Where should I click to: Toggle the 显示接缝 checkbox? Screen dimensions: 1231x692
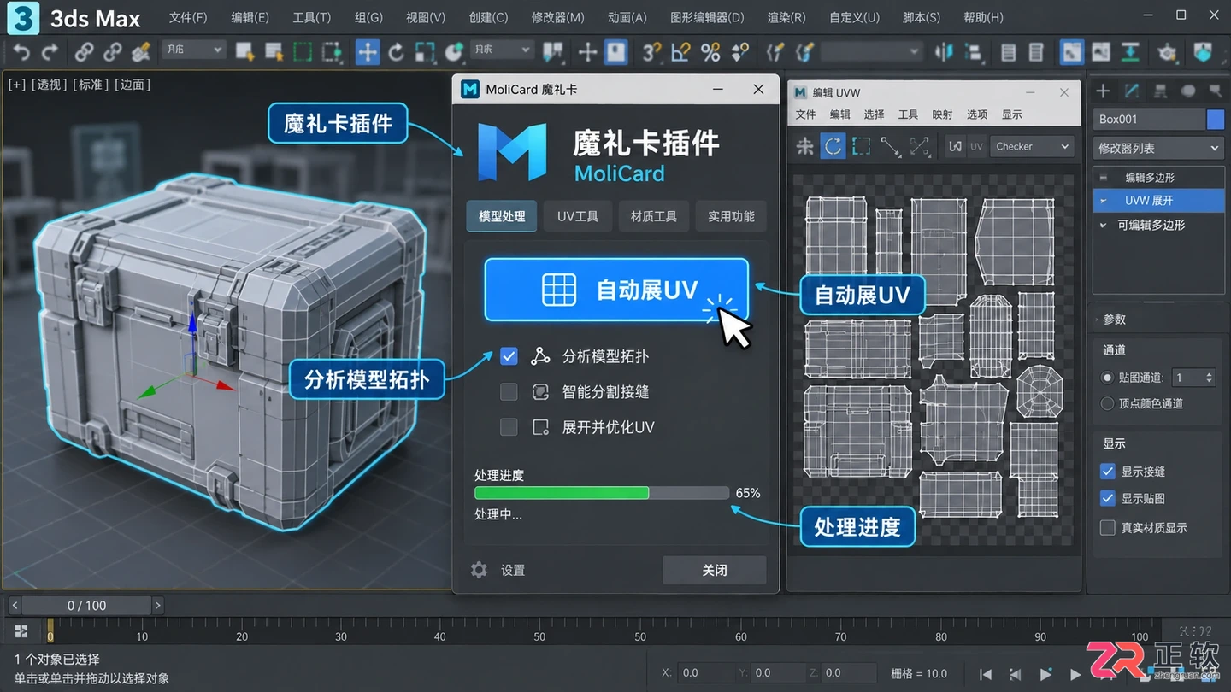coord(1108,472)
